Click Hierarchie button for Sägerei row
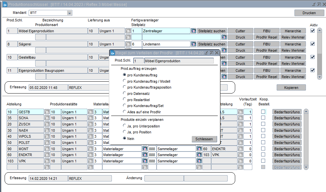The width and height of the screenshot is (326, 192). pos(293,44)
